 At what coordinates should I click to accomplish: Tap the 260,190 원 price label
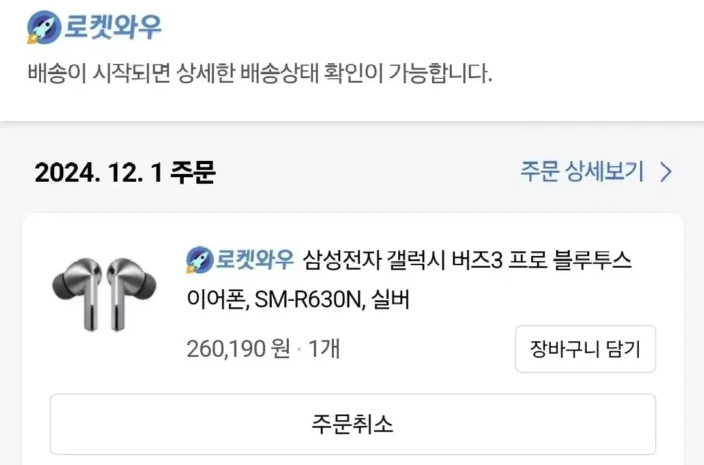[x=239, y=348]
